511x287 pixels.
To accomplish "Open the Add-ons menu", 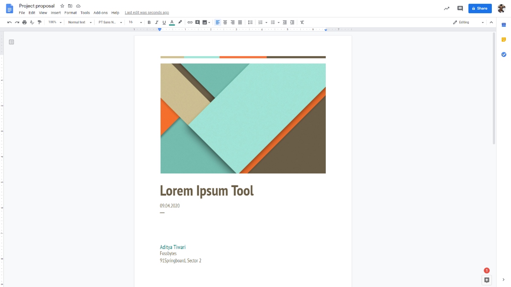I will tap(100, 13).
